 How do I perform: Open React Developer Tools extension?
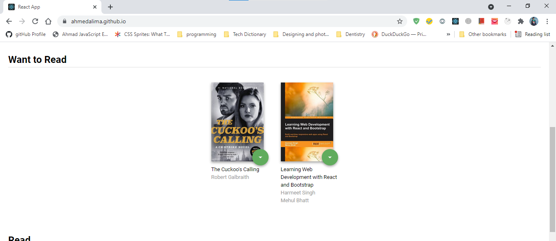[x=455, y=21]
